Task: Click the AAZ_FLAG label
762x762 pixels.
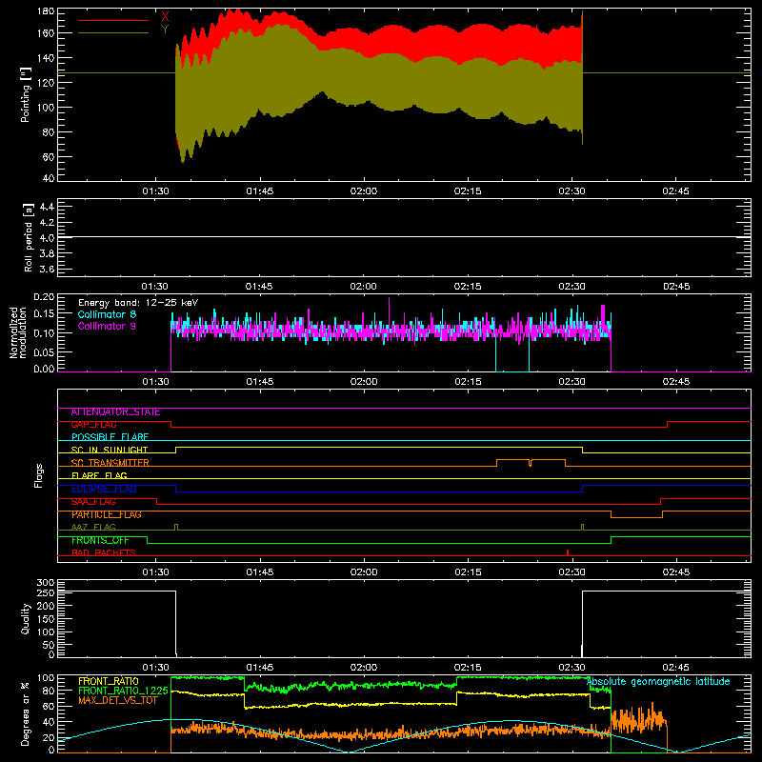Action: point(93,528)
